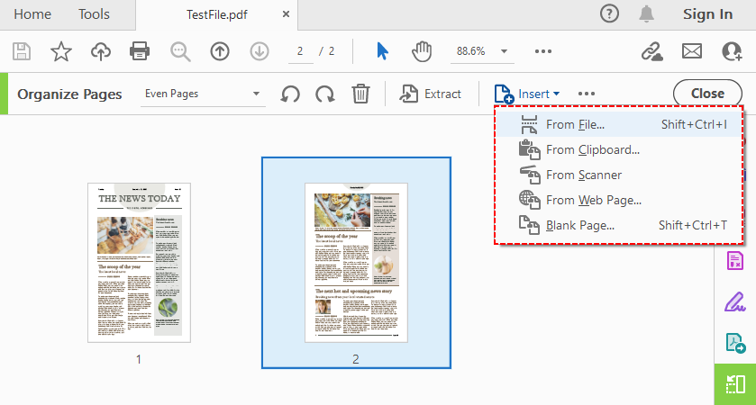The height and width of the screenshot is (405, 756).
Task: Click the share with others person icon
Action: [x=732, y=51]
